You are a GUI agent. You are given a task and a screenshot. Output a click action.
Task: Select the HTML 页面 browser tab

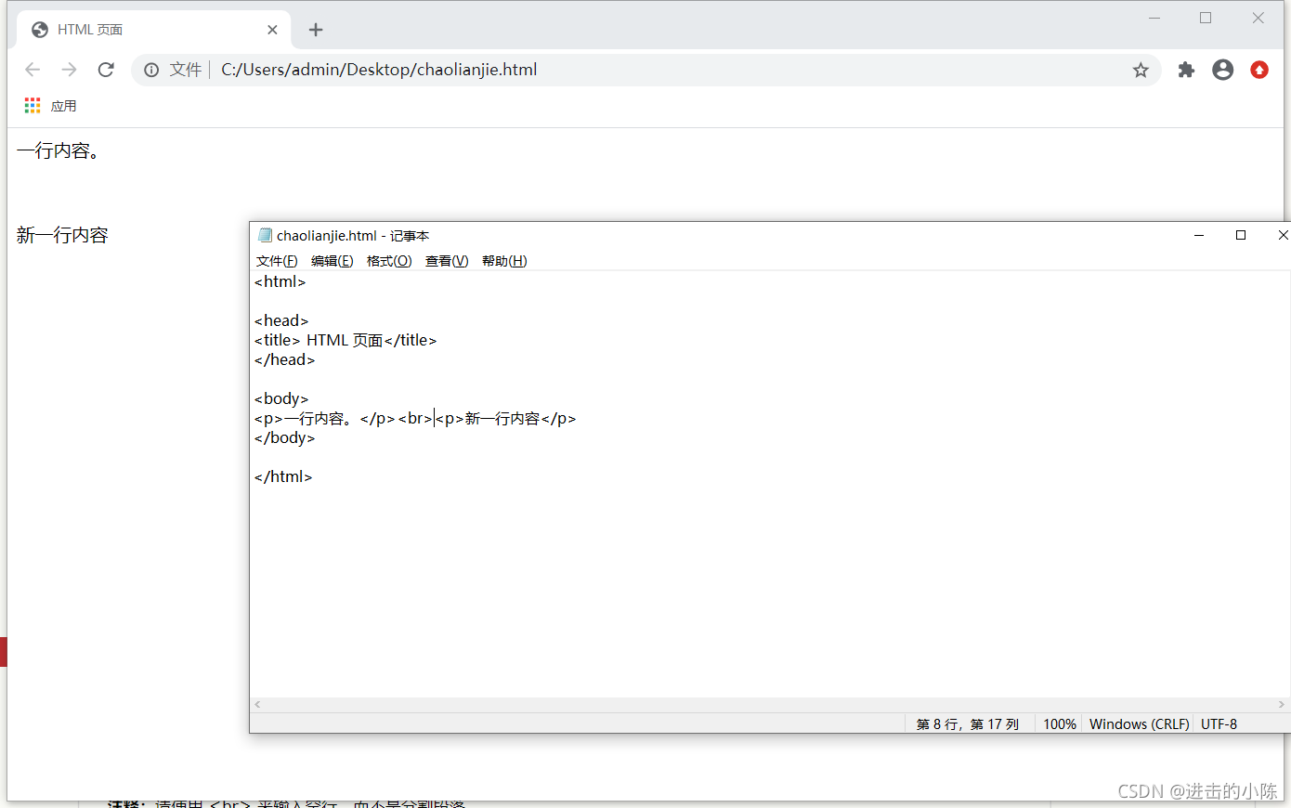(x=154, y=30)
